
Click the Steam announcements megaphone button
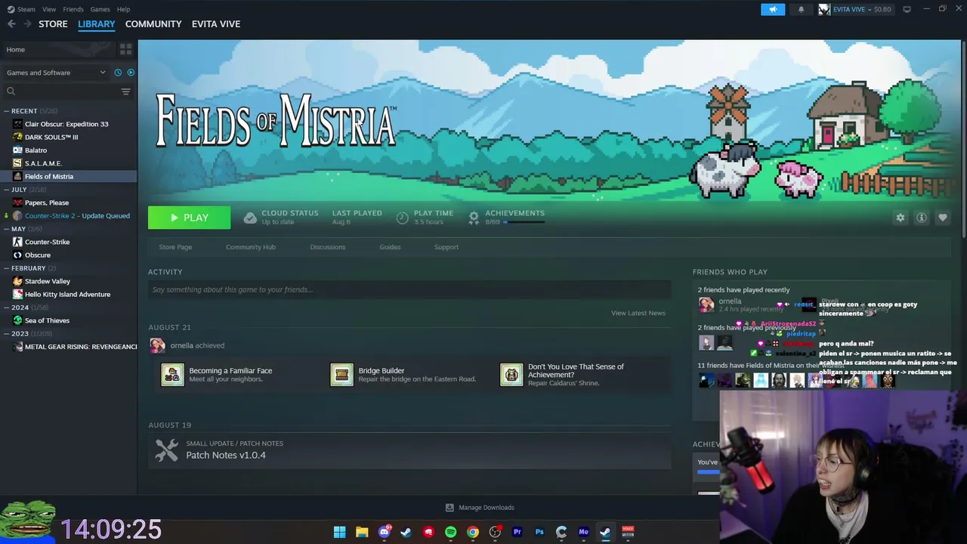tap(773, 9)
